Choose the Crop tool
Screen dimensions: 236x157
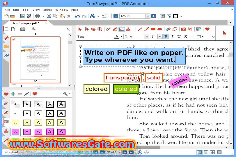pos(190,29)
